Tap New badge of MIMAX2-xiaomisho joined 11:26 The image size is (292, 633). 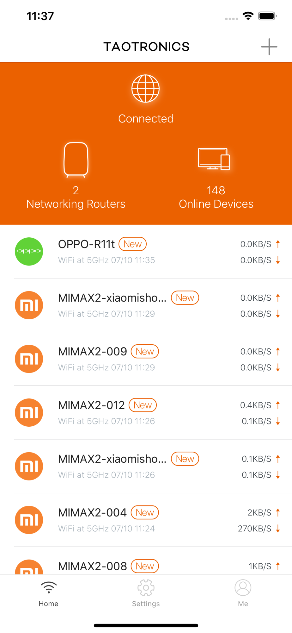tap(185, 459)
